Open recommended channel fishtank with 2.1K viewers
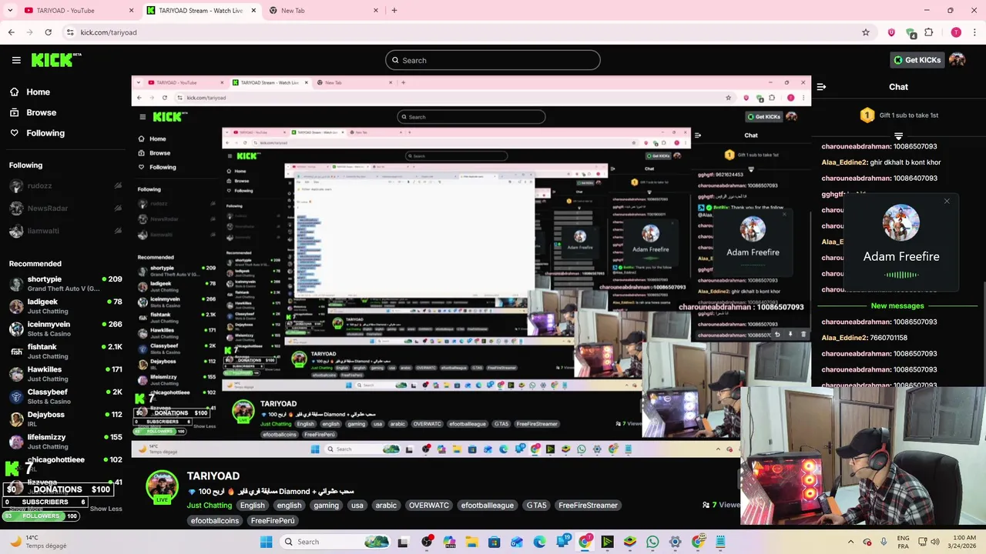986x554 pixels. click(65, 352)
